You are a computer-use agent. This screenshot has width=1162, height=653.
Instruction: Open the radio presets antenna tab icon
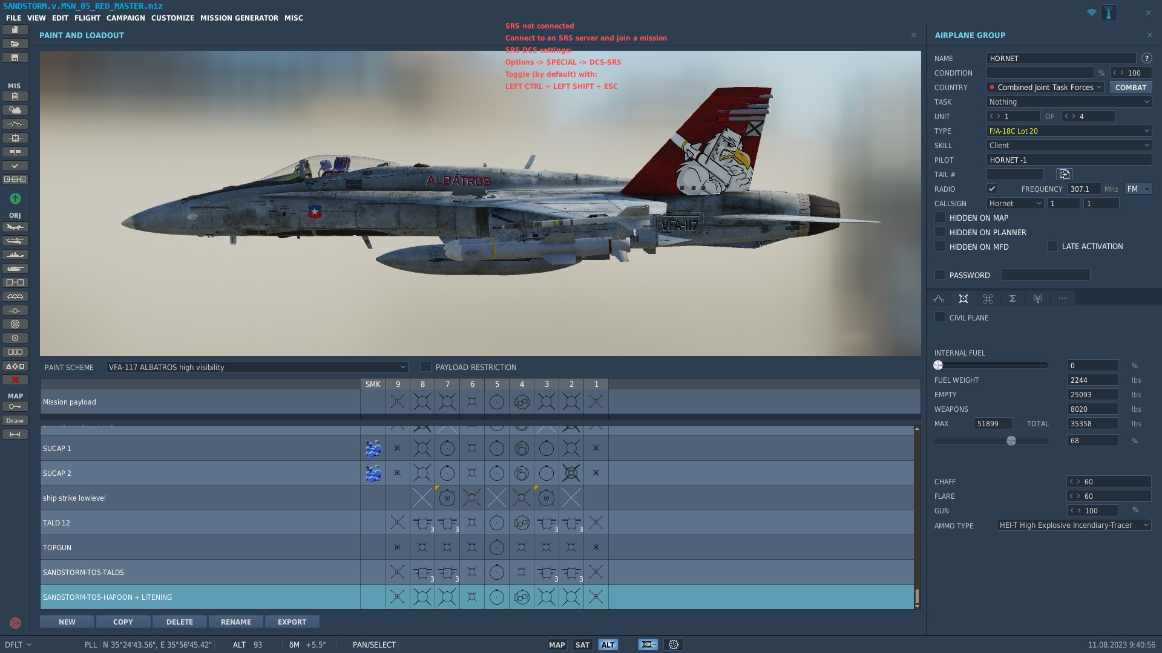pos(1037,299)
